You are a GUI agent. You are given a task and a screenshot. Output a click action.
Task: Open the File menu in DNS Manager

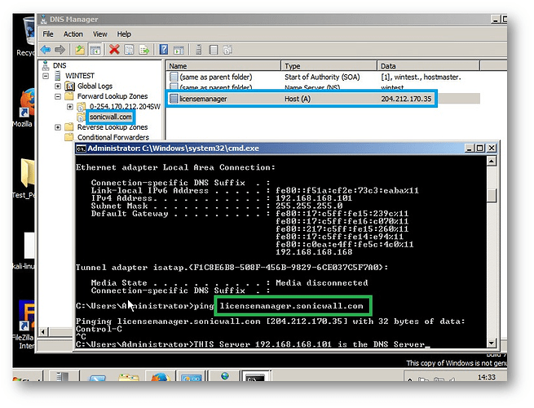pos(48,34)
